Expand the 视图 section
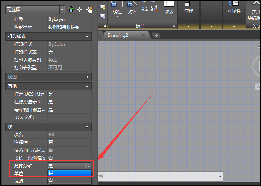261x186 pixels. click(x=87, y=77)
